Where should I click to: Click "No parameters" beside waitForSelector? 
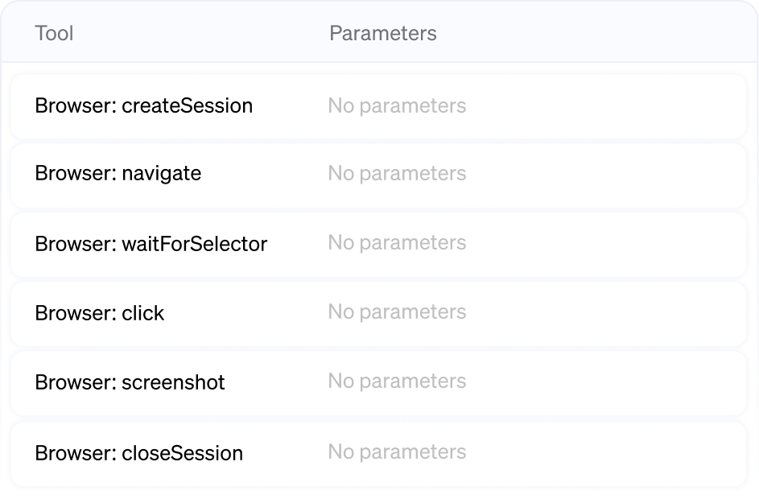click(396, 244)
